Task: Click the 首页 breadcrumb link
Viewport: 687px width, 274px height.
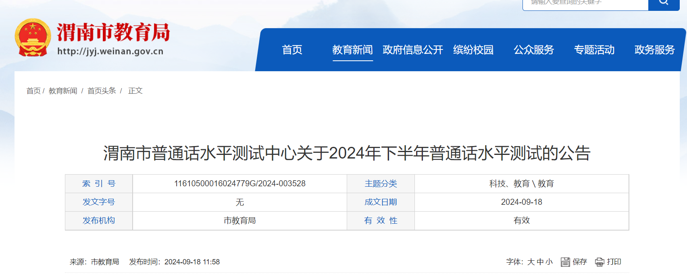Action: (33, 91)
